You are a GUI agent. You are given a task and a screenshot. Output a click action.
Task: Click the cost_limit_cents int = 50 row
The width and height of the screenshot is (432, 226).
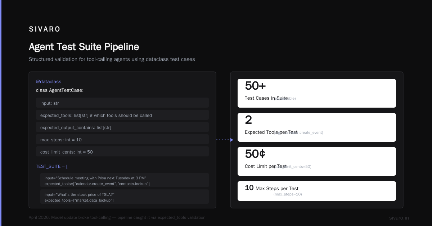122,151
